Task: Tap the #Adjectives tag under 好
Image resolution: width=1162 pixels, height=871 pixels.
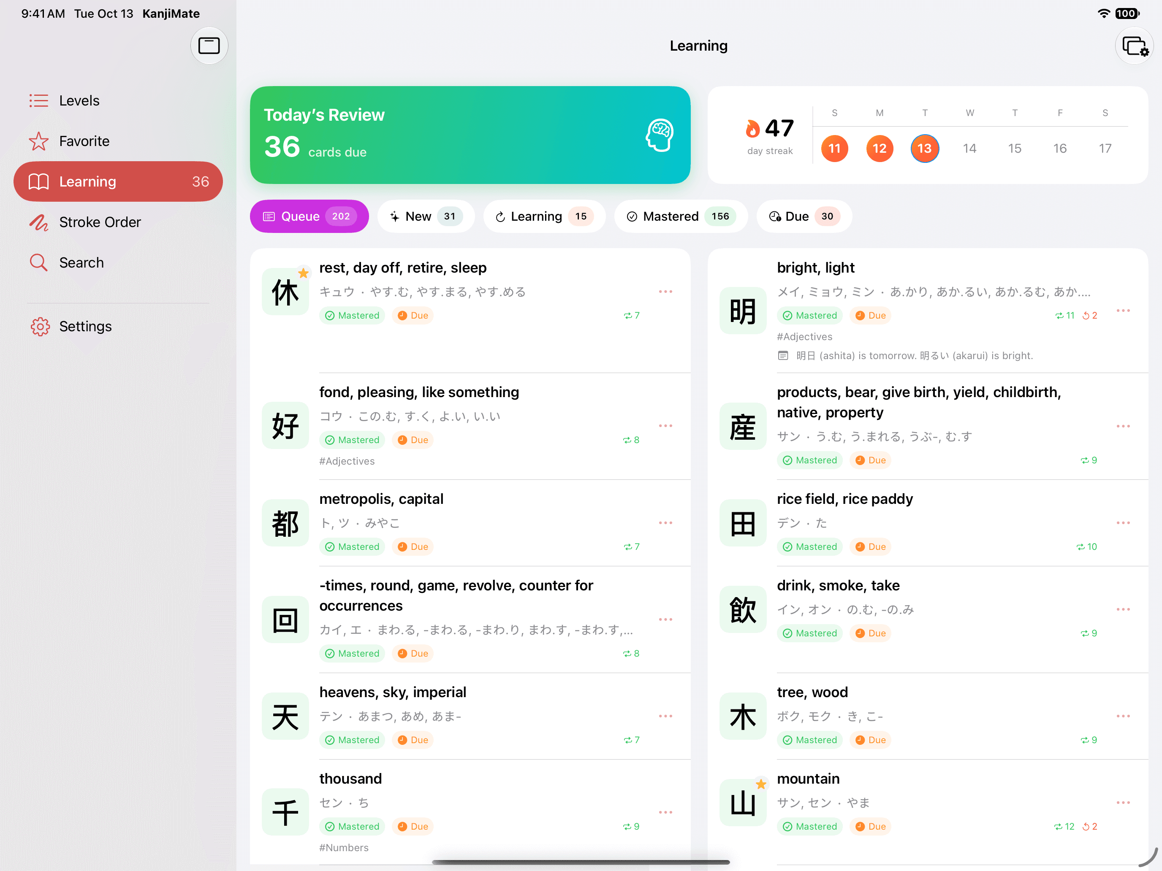Action: click(347, 461)
